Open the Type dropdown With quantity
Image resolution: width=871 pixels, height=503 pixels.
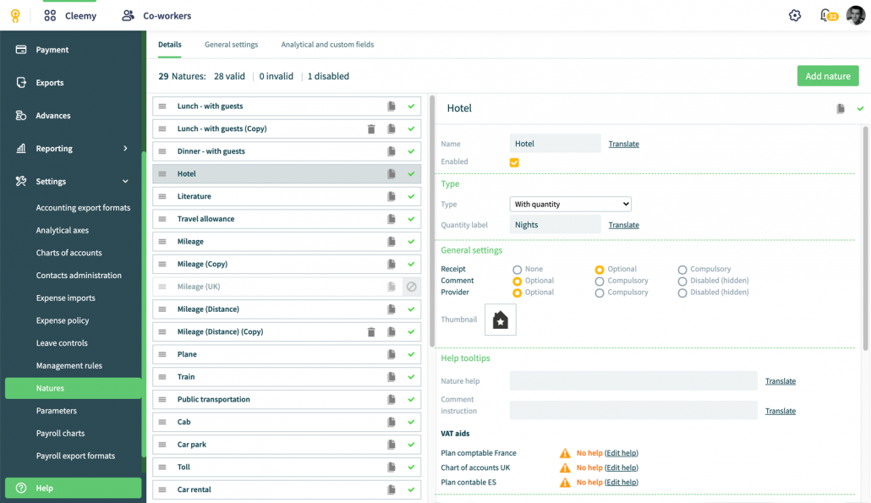tap(571, 205)
